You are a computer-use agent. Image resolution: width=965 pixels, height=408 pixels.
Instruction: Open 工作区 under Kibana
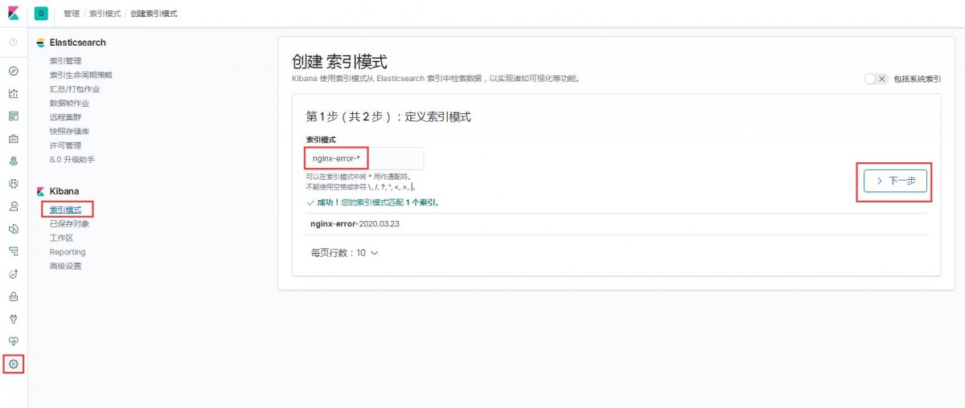click(61, 238)
